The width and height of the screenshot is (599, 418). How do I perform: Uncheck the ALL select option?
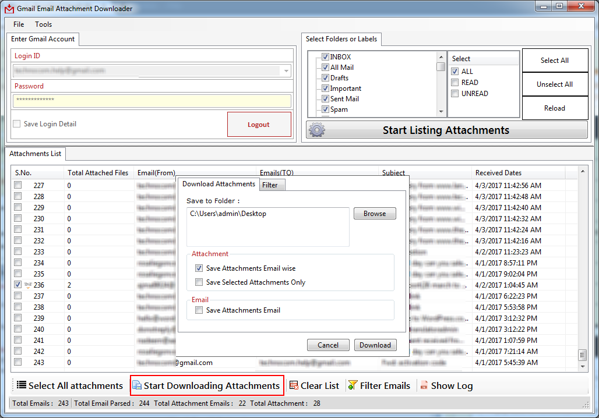[455, 72]
